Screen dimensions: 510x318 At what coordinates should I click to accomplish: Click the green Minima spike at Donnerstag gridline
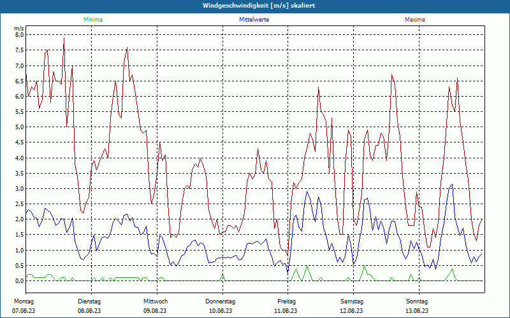click(222, 275)
